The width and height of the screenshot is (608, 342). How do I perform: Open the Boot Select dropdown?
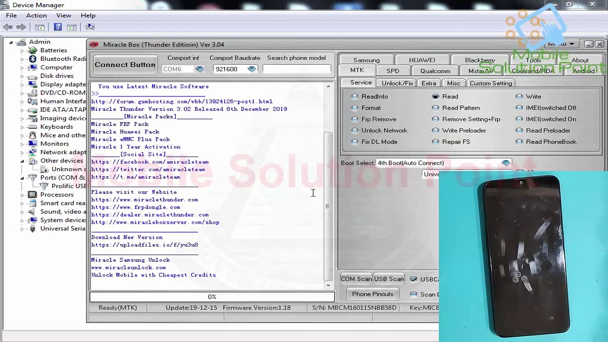[x=506, y=163]
